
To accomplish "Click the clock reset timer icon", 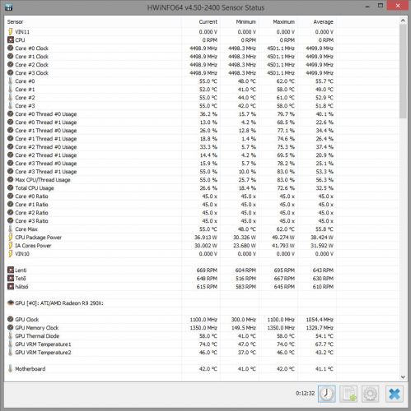I will click(x=327, y=394).
